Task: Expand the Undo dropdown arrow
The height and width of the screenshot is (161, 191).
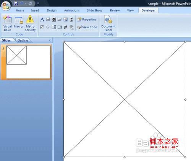Action: coord(26,3)
